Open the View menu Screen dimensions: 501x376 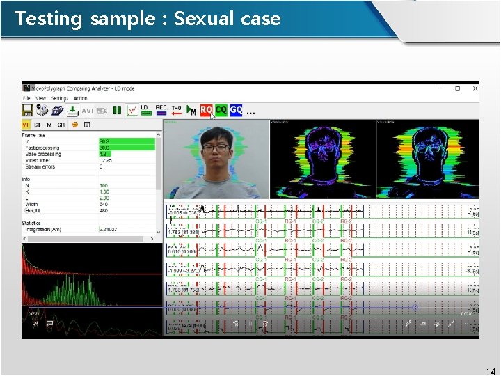coord(40,98)
